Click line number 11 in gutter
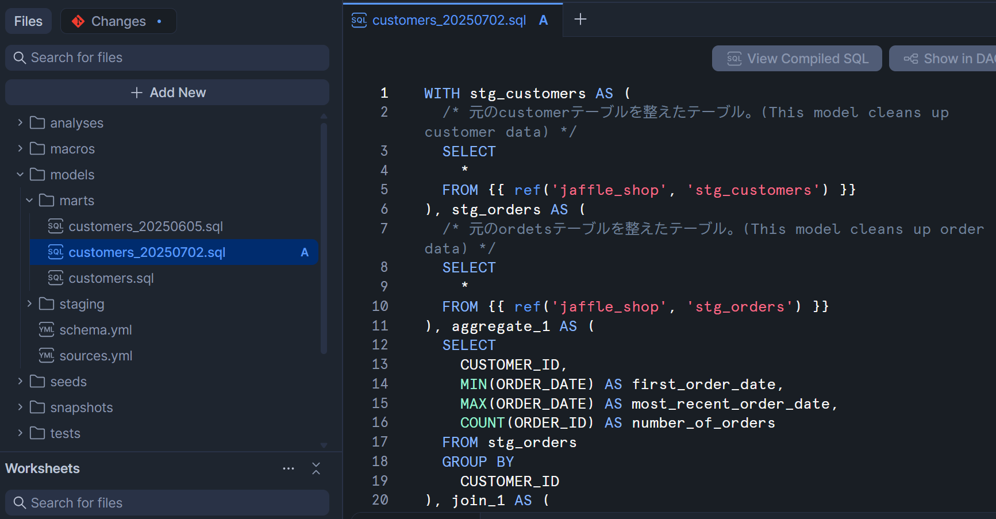 point(380,326)
